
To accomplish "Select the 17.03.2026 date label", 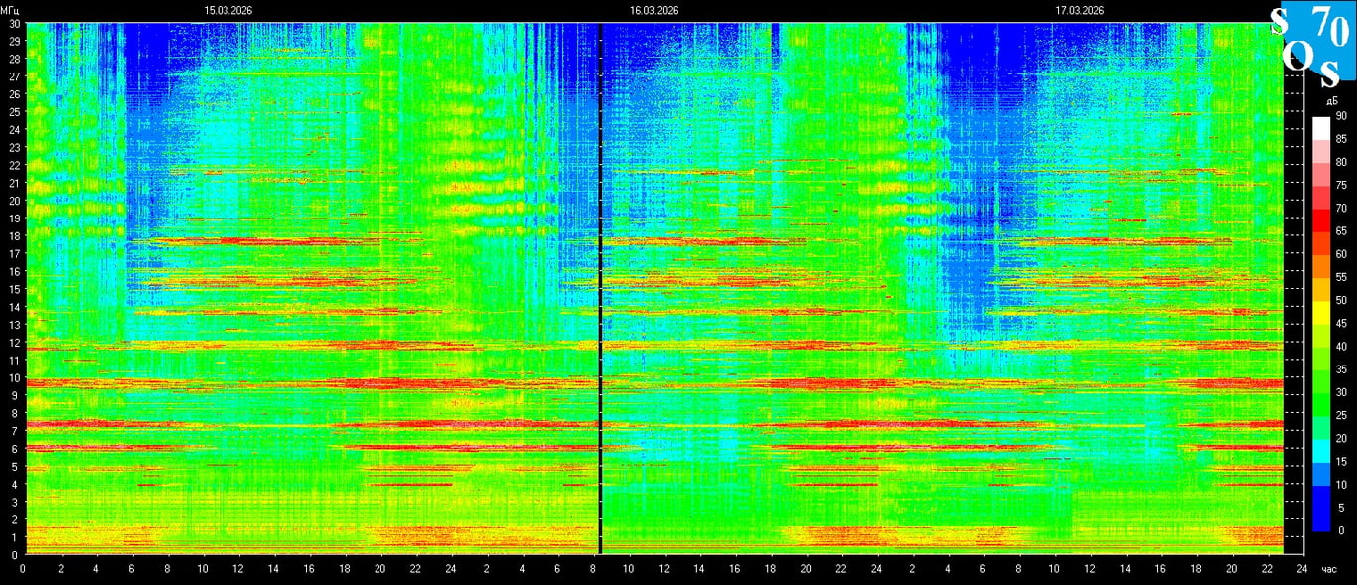I will (x=1080, y=10).
